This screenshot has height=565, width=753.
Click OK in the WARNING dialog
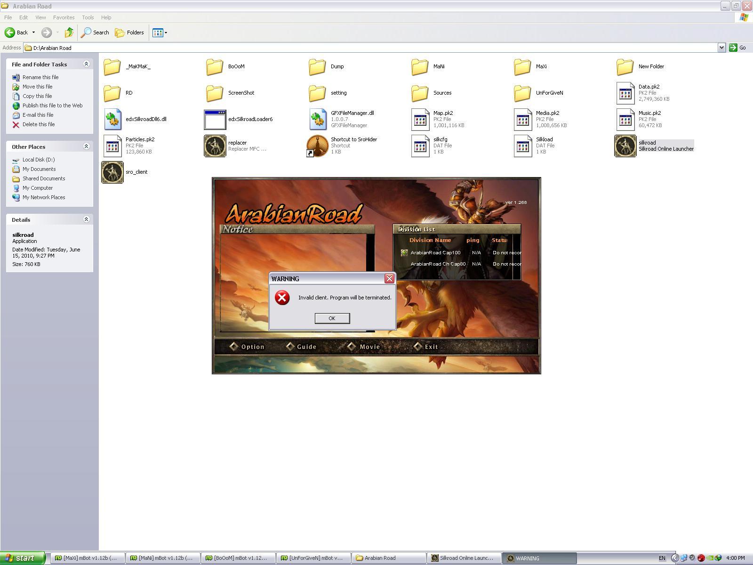pyautogui.click(x=332, y=318)
